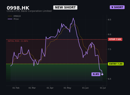
Task: Click the Price legend label
Action: click(16, 19)
